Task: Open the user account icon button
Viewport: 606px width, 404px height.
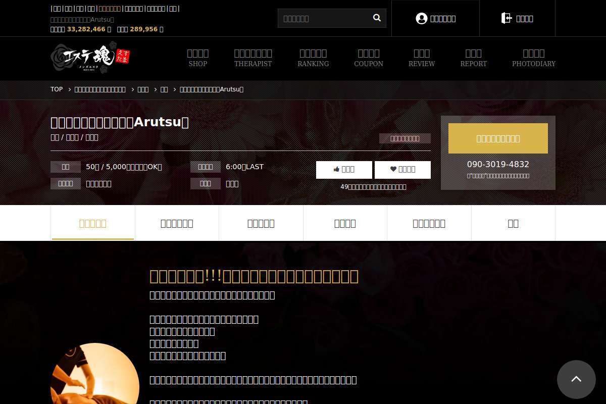Action: [435, 19]
